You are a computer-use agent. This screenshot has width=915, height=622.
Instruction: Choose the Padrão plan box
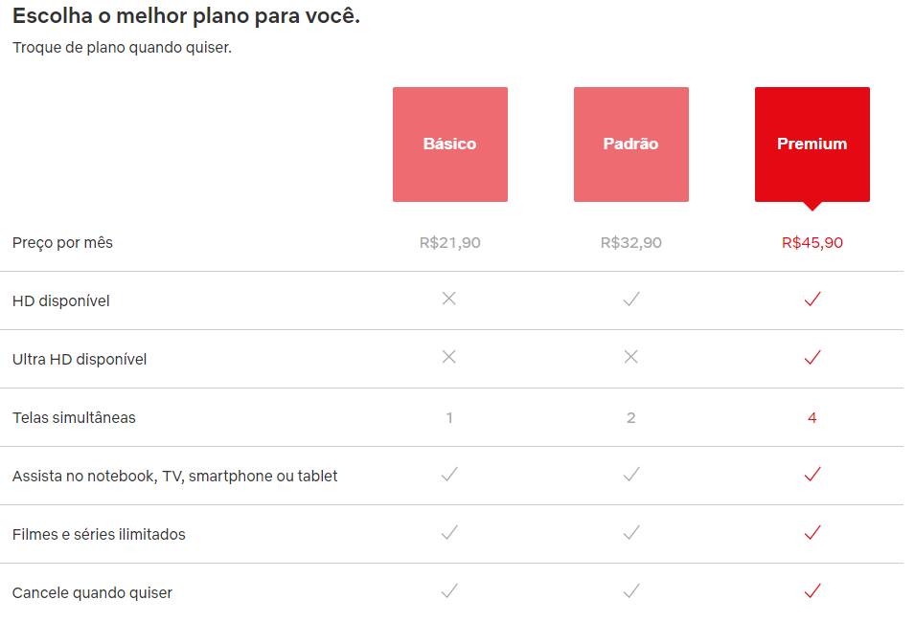coord(630,144)
